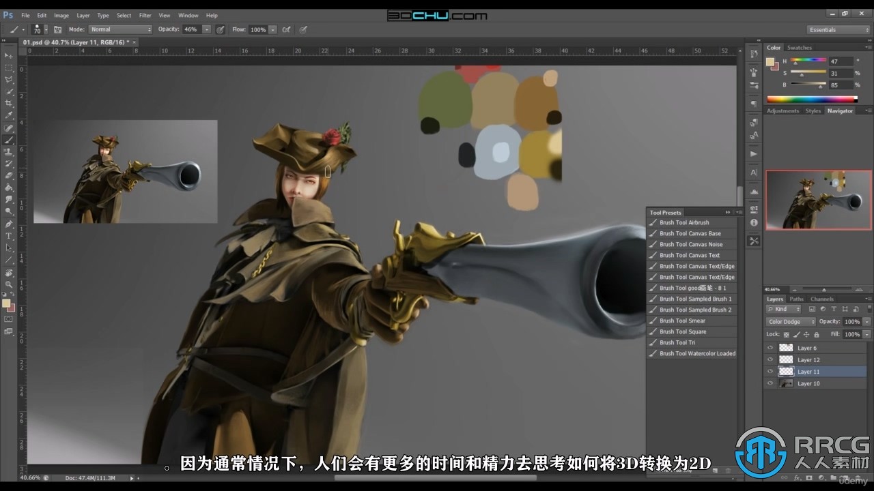The image size is (874, 491).
Task: Select the Crop tool
Action: pyautogui.click(x=9, y=104)
